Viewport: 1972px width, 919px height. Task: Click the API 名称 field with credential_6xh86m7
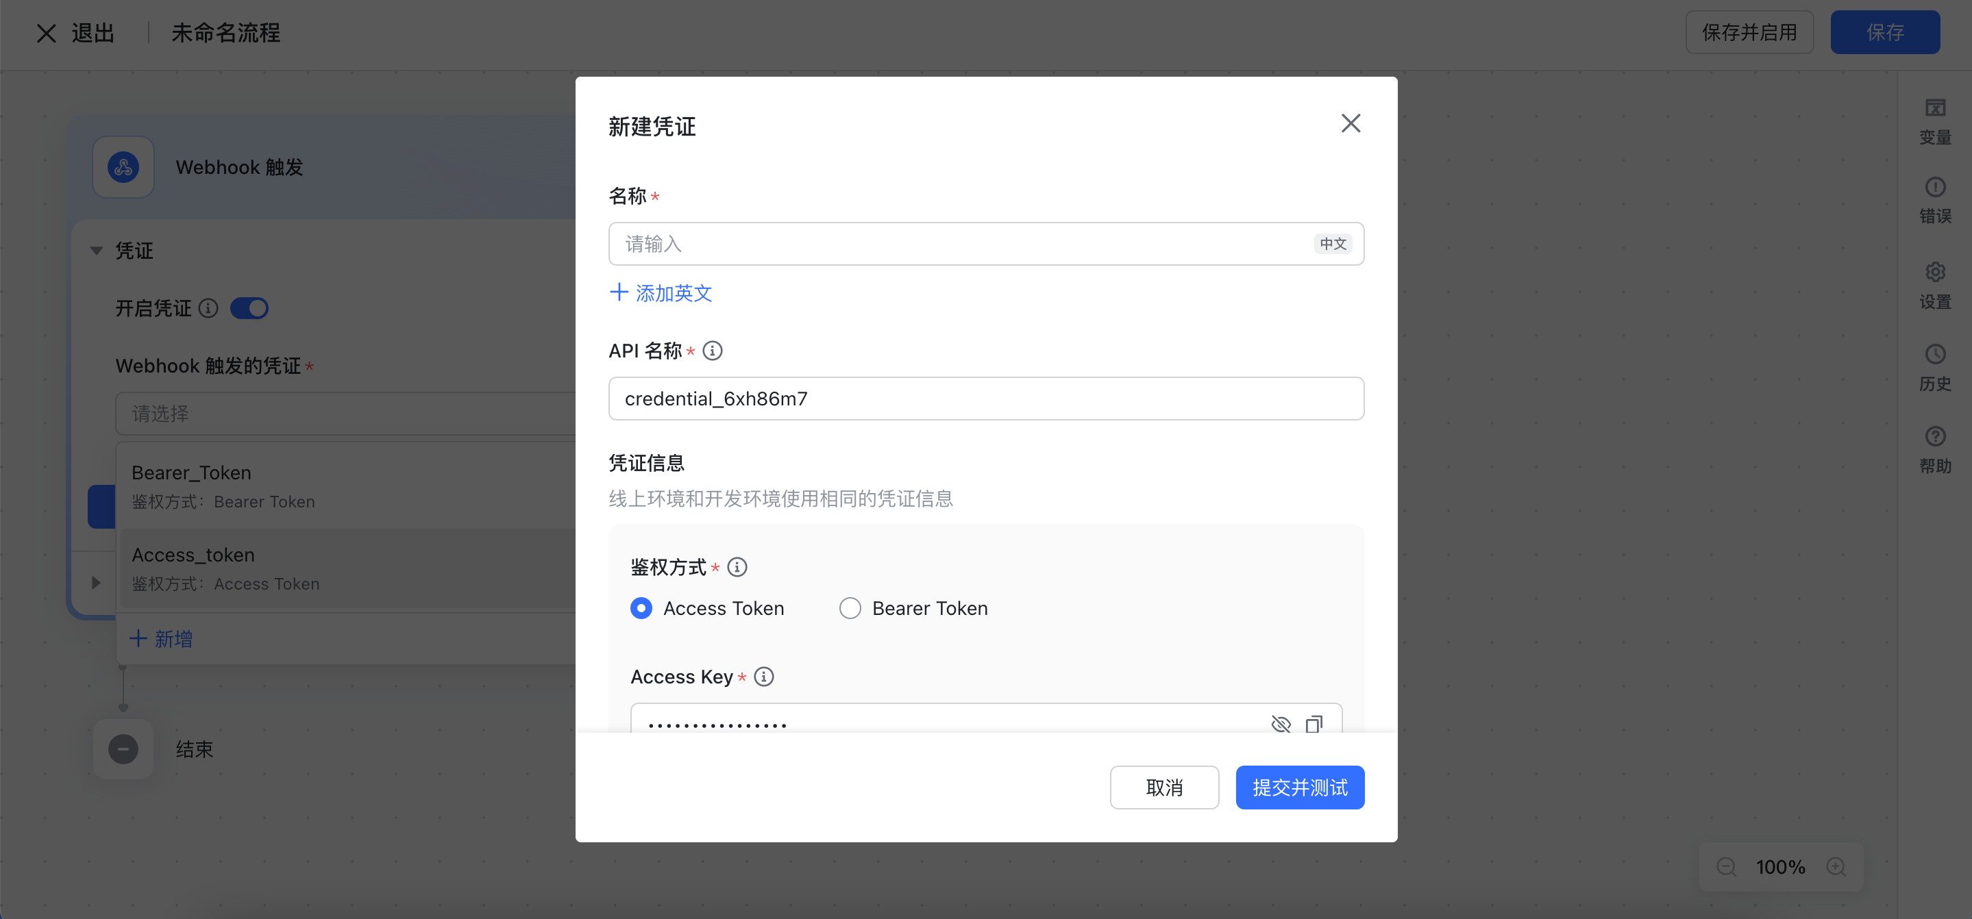point(986,399)
